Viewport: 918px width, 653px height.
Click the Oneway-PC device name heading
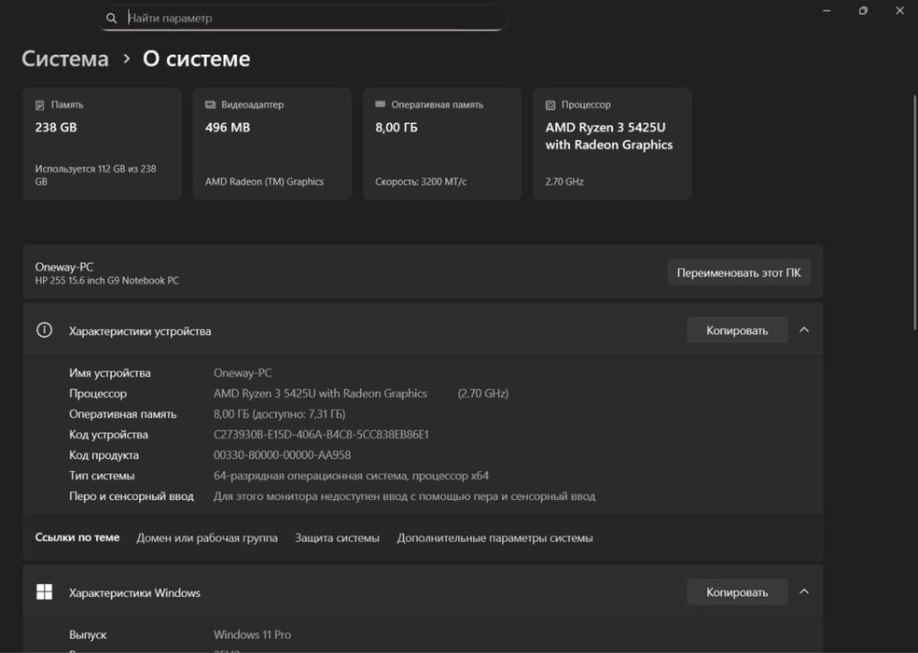click(63, 267)
